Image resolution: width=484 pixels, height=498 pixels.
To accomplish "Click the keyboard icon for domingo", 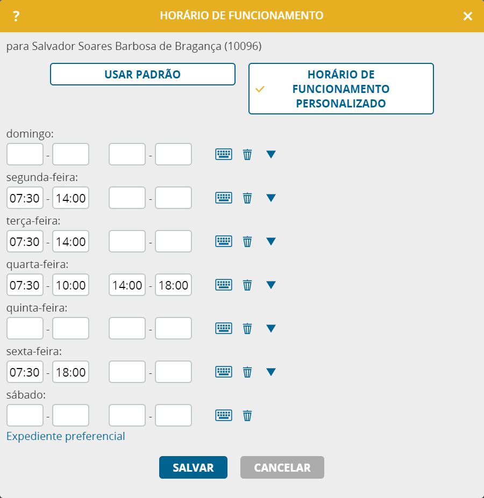I will click(x=224, y=154).
